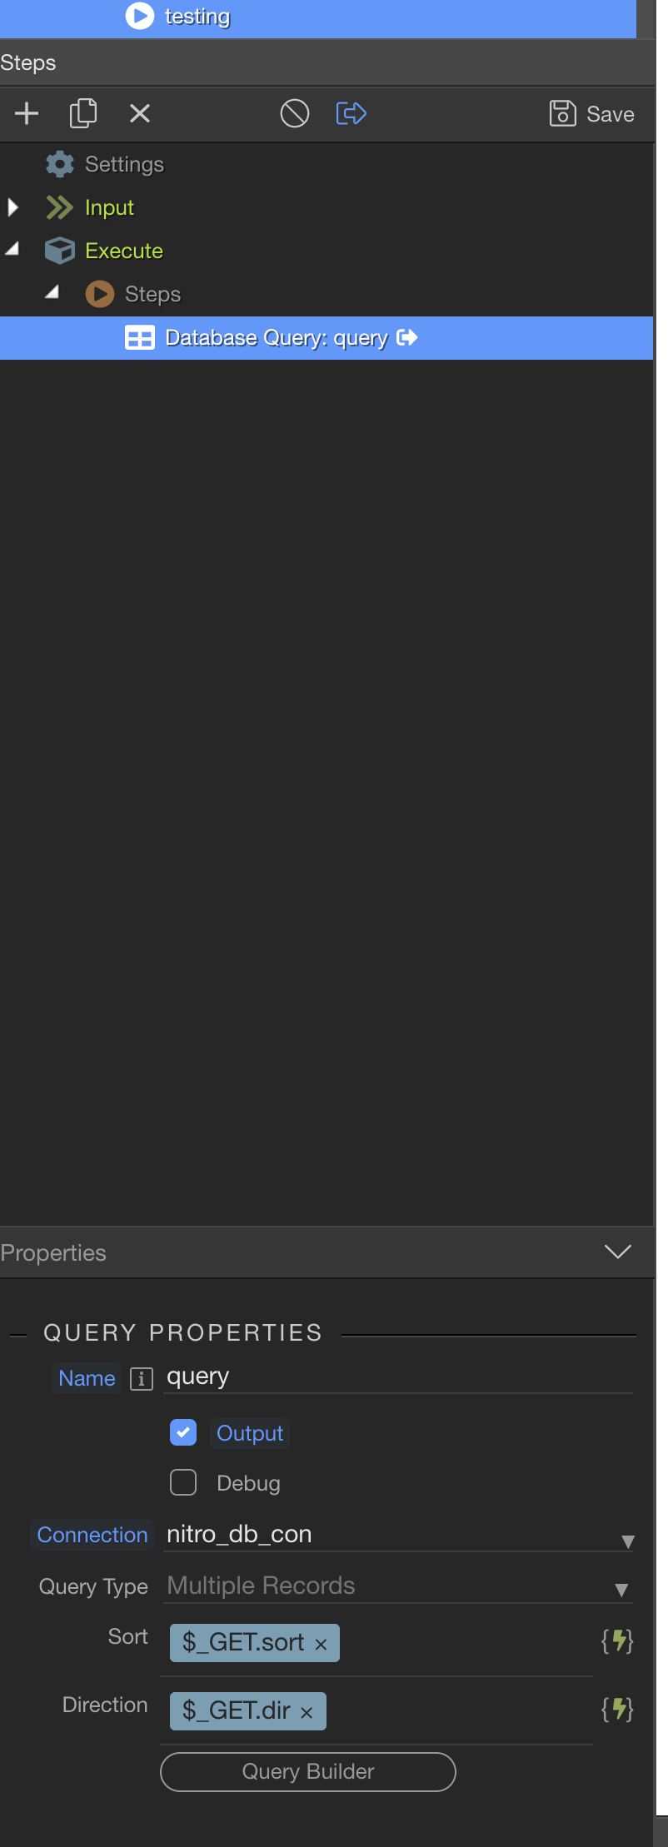Expand the Input tree node
668x1847 pixels.
(12, 207)
